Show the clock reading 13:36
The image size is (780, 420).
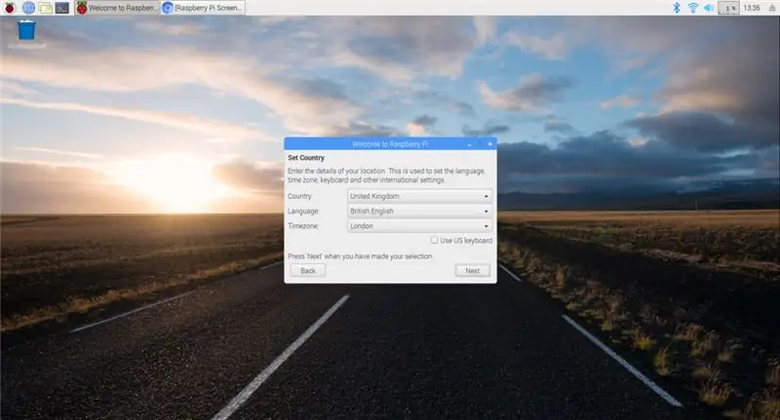[752, 8]
